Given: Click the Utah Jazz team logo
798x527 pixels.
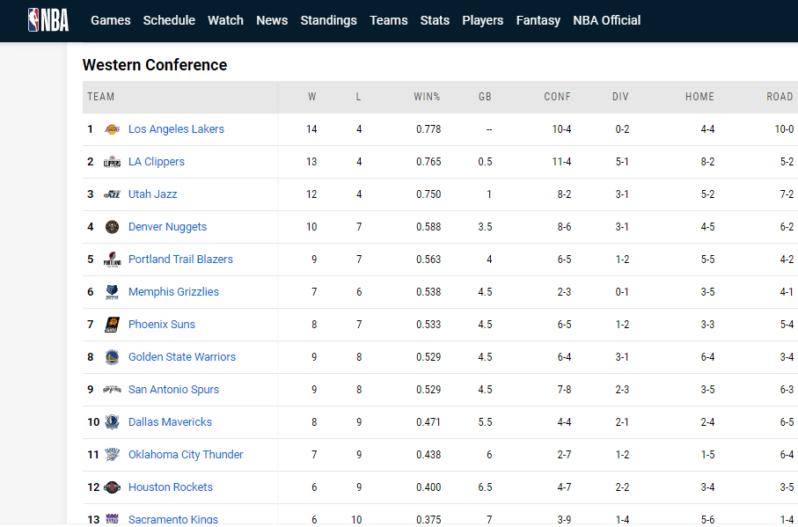Looking at the screenshot, I should [112, 194].
